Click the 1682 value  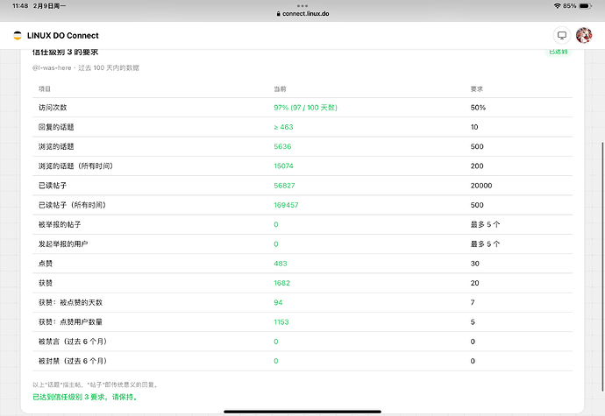coord(281,283)
